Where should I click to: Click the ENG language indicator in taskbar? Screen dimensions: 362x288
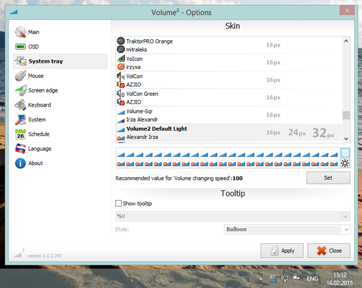tap(313, 279)
